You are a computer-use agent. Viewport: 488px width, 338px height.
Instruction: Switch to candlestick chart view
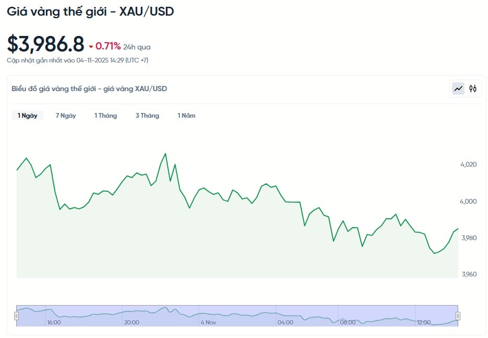click(473, 89)
